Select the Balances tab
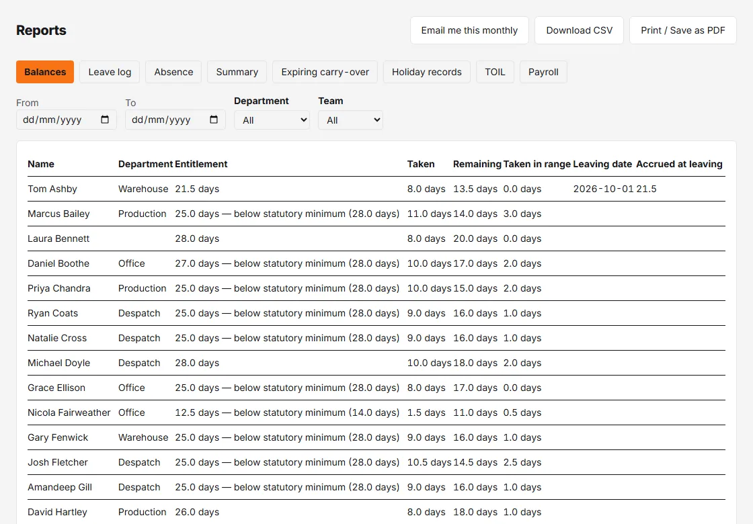The width and height of the screenshot is (753, 524). [x=45, y=72]
